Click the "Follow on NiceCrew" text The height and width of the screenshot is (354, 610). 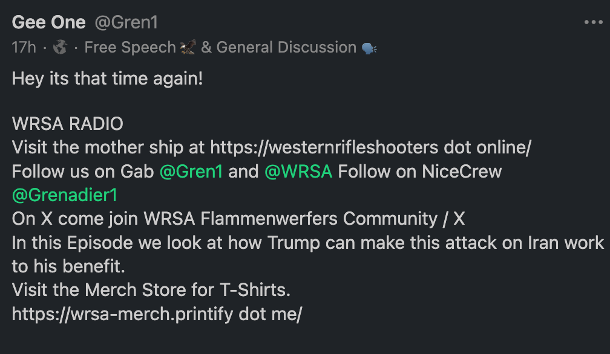[x=420, y=172]
